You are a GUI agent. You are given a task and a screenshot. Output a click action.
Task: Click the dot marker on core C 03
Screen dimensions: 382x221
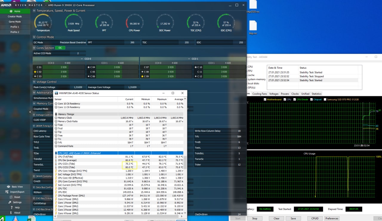[35, 76]
